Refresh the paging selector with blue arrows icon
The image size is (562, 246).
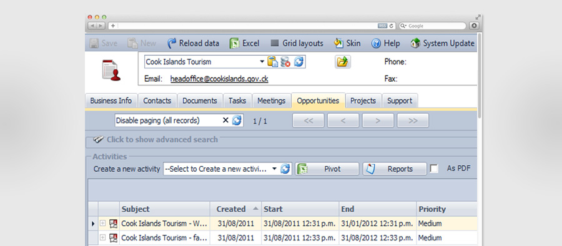tap(237, 121)
